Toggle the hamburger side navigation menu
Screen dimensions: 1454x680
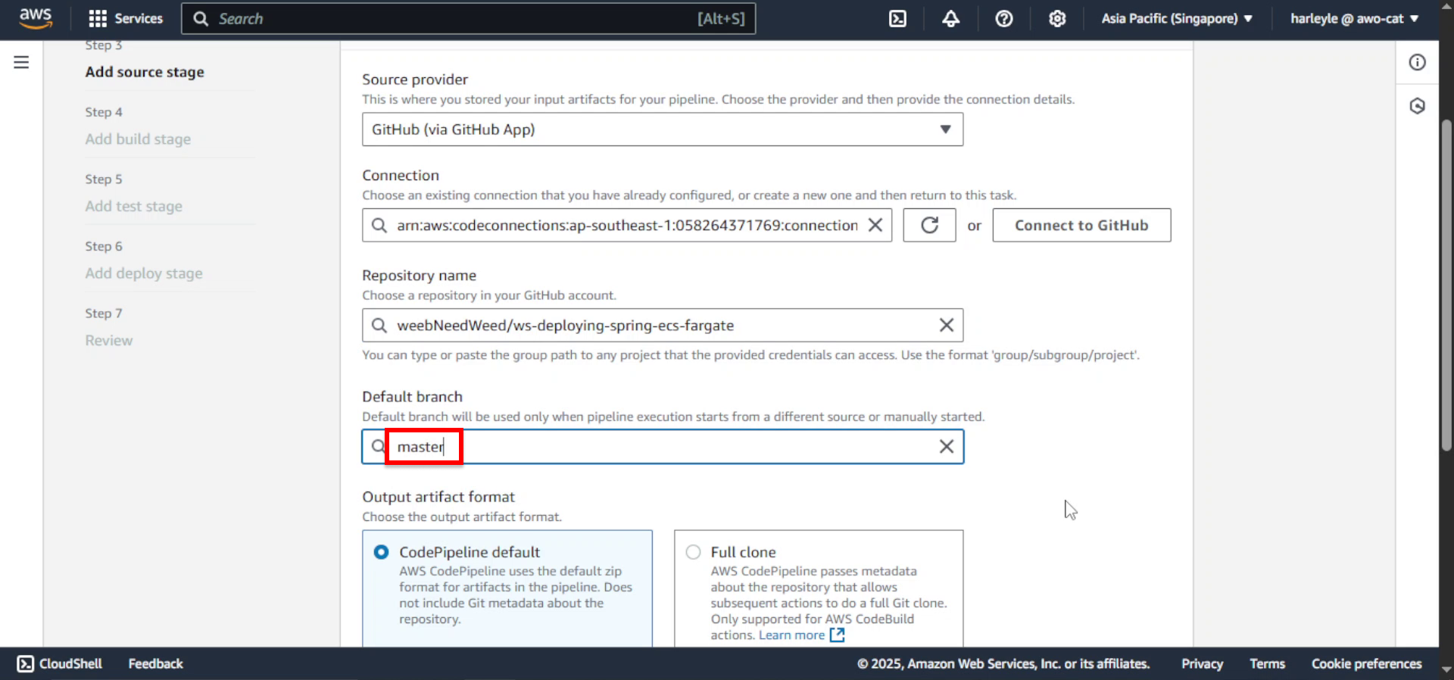21,62
